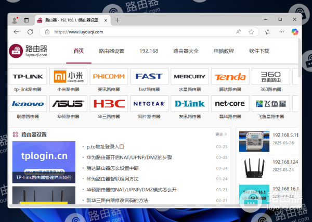Open the 磊科路由器 text link
Image resolution: width=312 pixels, height=222 pixels.
tap(230, 117)
